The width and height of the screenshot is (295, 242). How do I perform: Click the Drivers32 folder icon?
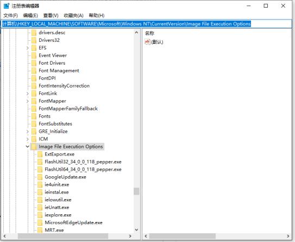pyautogui.click(x=34, y=40)
